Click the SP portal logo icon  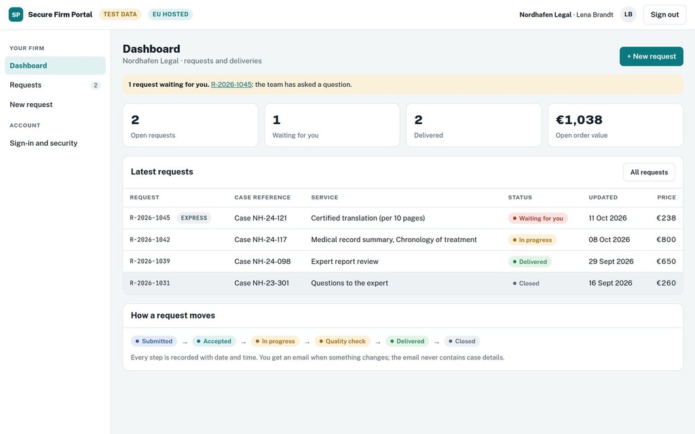click(x=16, y=15)
